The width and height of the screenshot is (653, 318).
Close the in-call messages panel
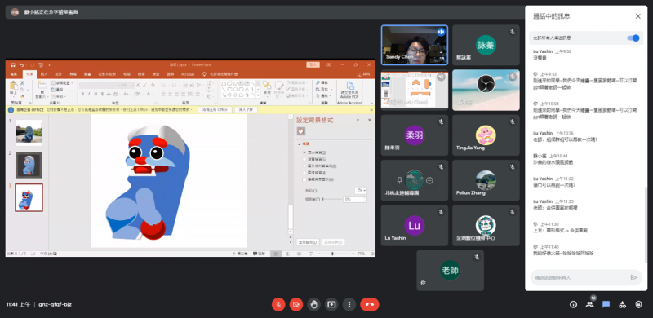point(637,16)
